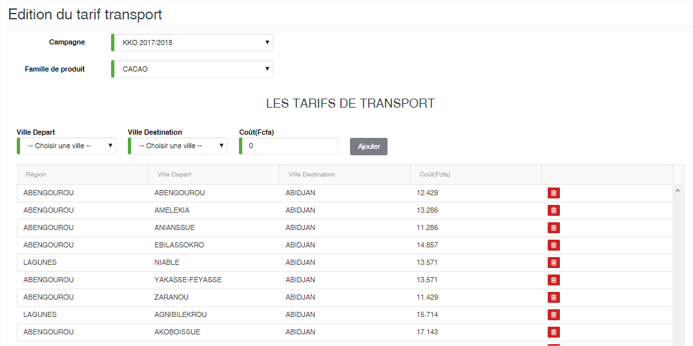This screenshot has width=693, height=346.
Task: Delete YAKASSE-FEYASSE tariff entry
Action: point(553,280)
